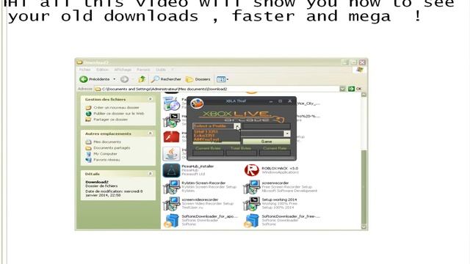Click the CD installer icon at list top
Image resolution: width=470 pixels, height=264 pixels.
(x=171, y=103)
